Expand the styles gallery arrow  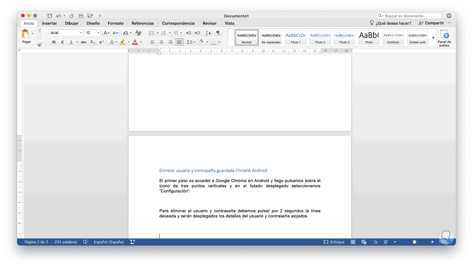pos(433,37)
